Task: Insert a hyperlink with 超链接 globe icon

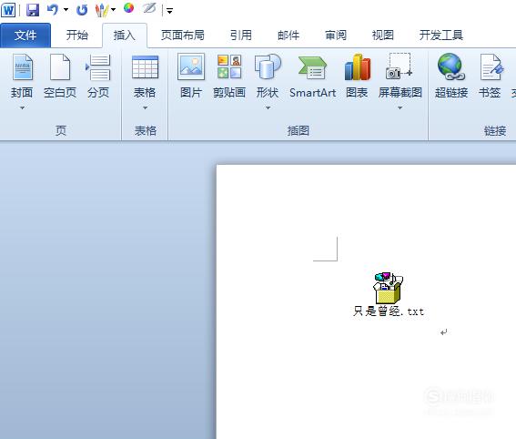Action: (450, 66)
